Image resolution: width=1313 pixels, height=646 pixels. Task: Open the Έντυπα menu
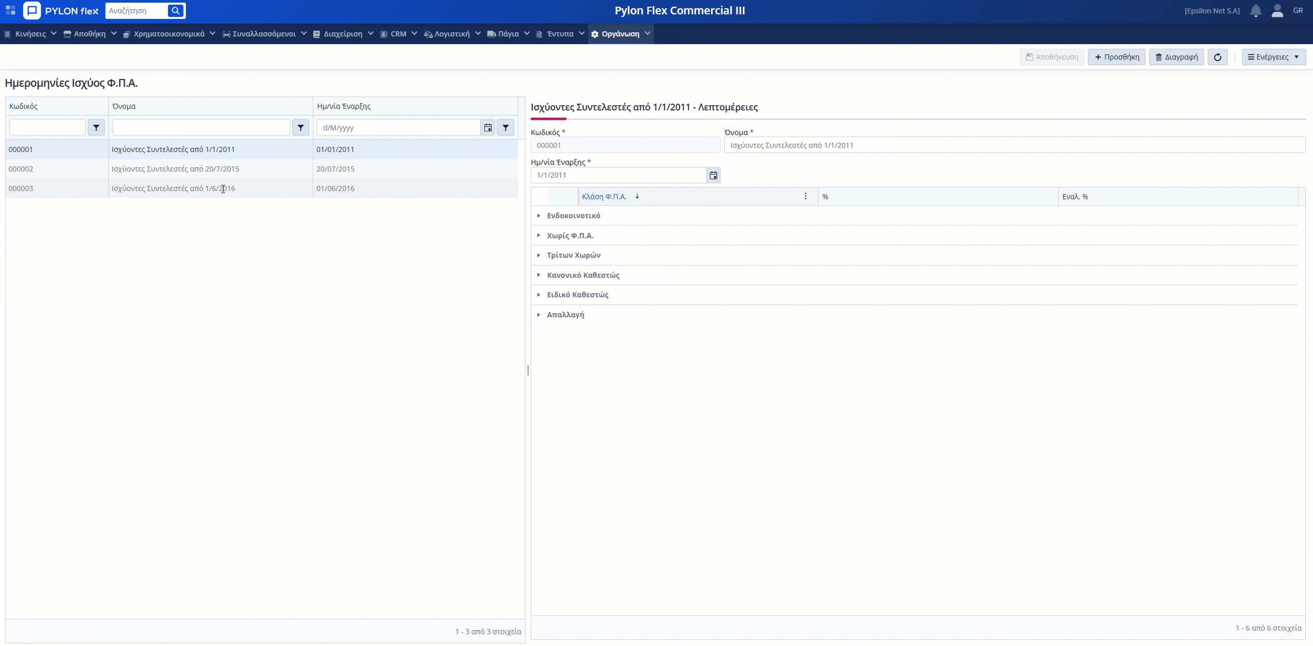[560, 34]
